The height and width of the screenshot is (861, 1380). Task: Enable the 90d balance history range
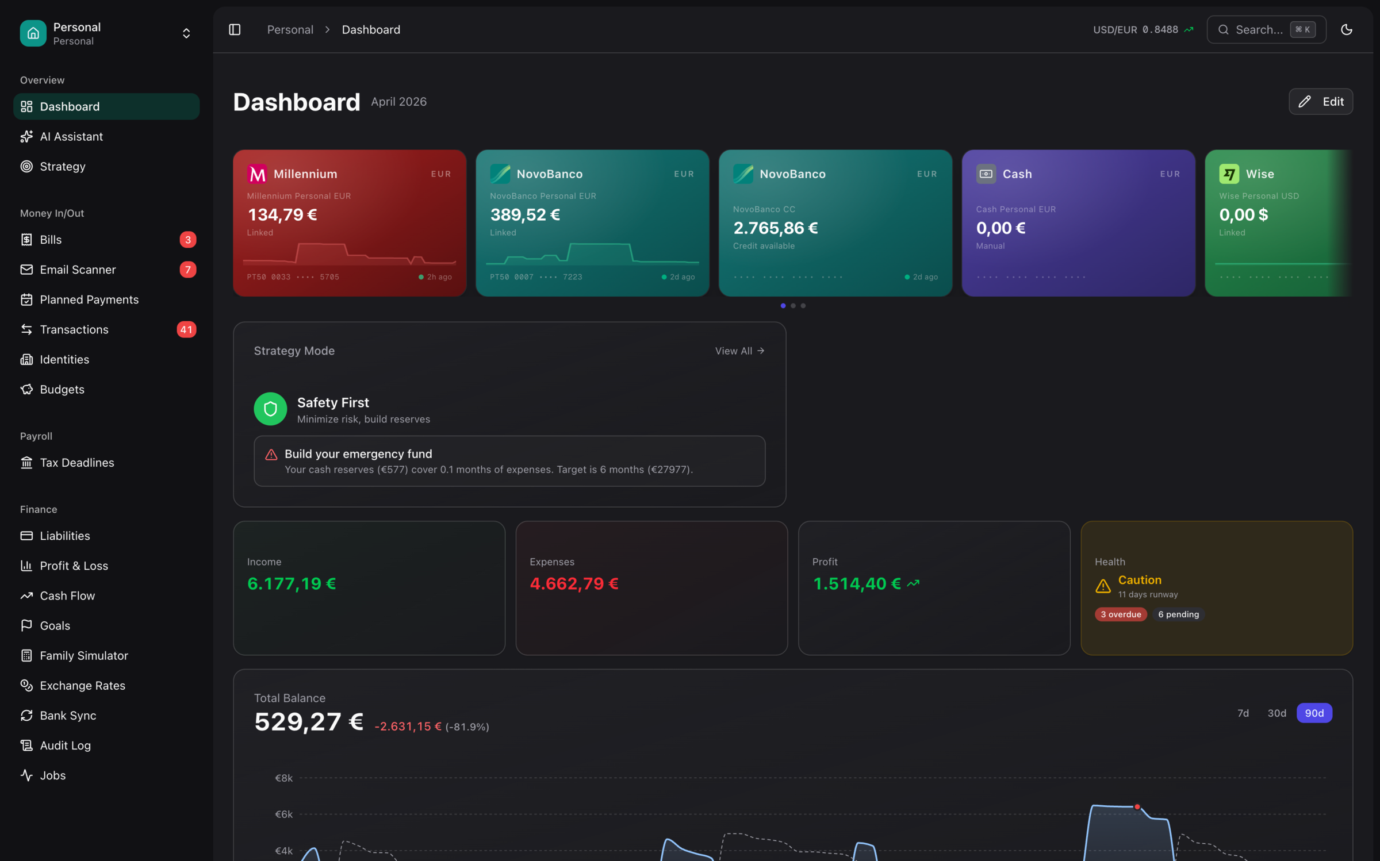1314,713
